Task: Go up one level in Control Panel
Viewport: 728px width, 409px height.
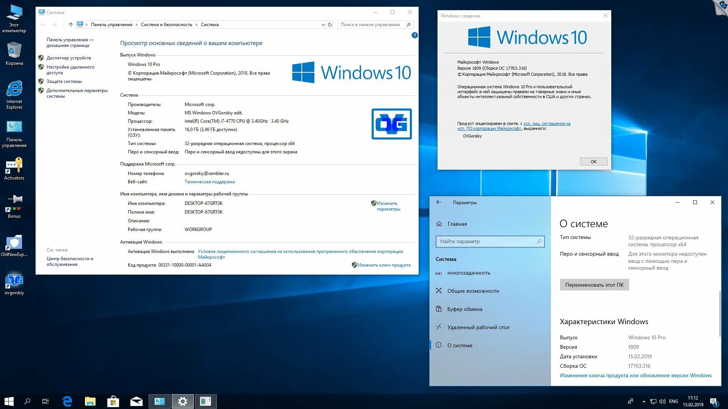Action: click(x=71, y=25)
